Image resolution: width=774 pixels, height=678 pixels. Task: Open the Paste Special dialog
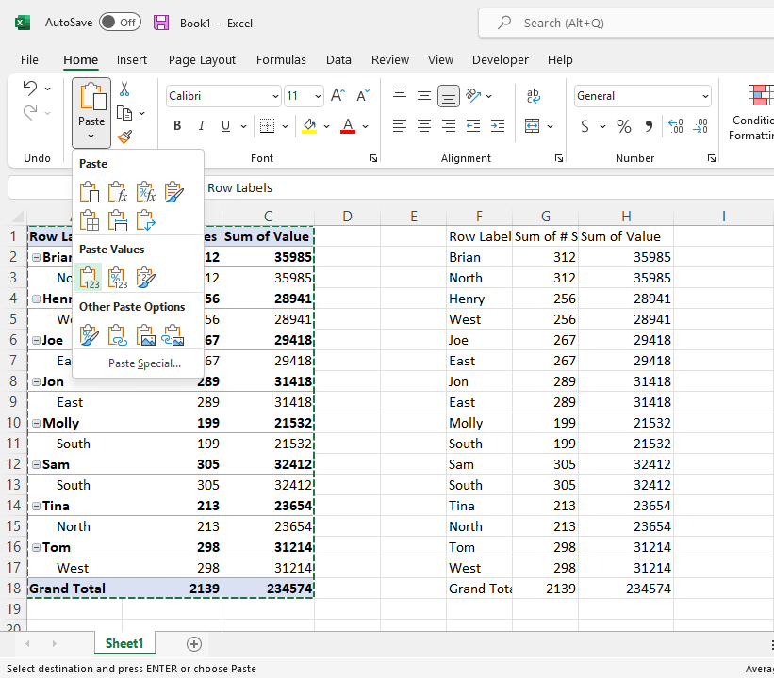coord(144,363)
